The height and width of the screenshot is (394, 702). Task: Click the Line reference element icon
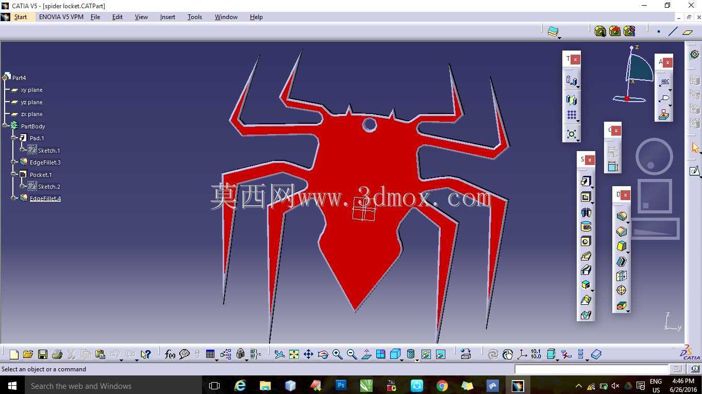pos(673,31)
